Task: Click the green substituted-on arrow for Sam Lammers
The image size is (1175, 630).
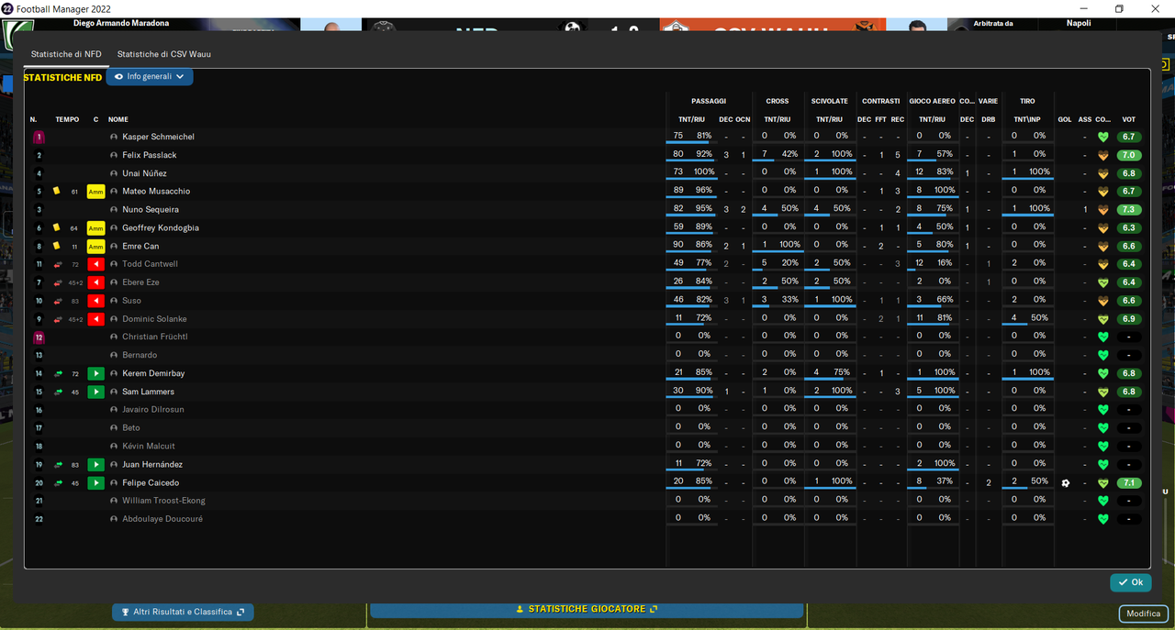Action: coord(95,392)
